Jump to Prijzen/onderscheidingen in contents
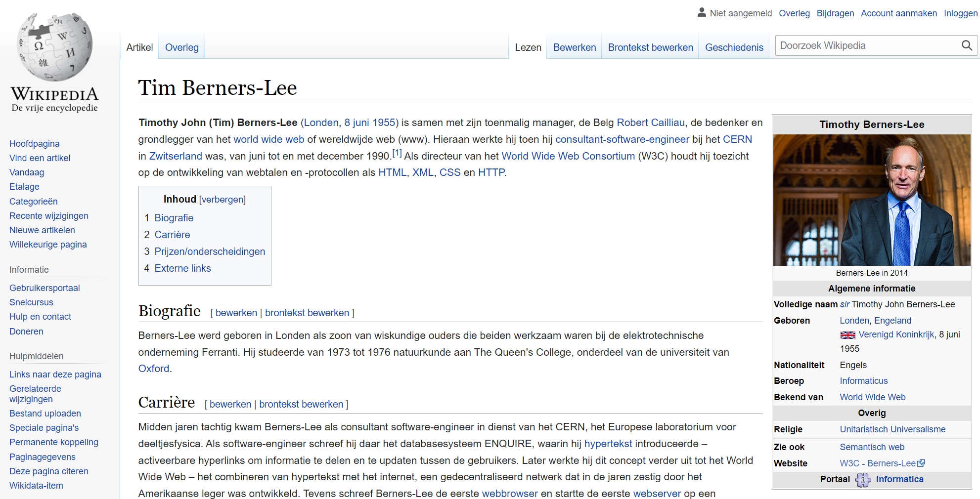Image resolution: width=980 pixels, height=499 pixels. click(210, 251)
